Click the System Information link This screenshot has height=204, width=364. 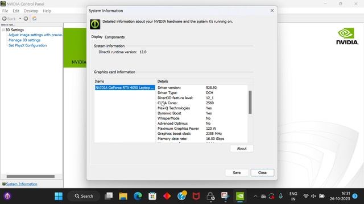pos(22,184)
